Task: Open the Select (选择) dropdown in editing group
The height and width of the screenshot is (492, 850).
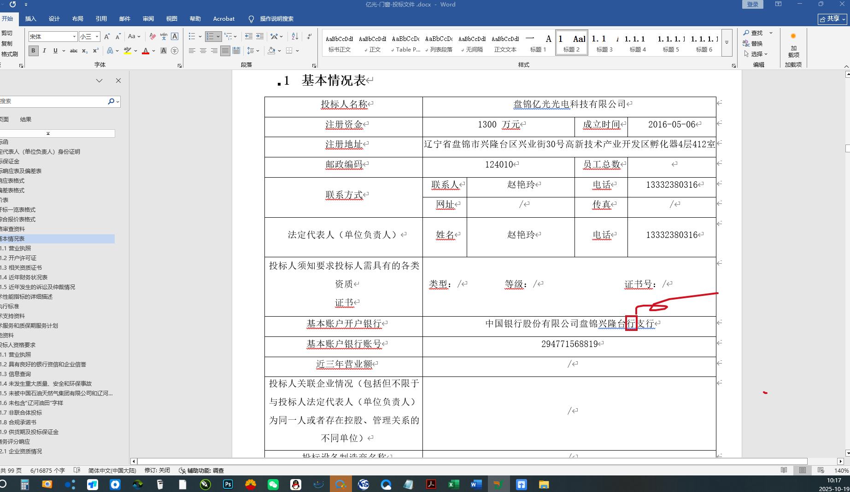Action: pos(756,54)
